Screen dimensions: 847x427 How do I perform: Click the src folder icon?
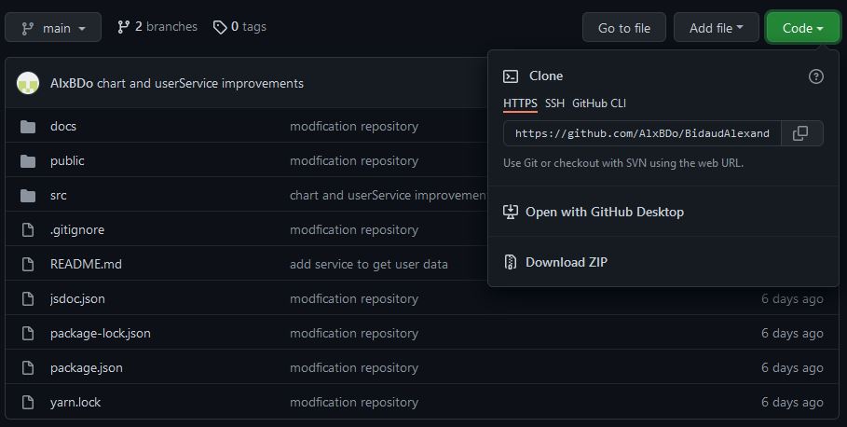[x=28, y=196]
